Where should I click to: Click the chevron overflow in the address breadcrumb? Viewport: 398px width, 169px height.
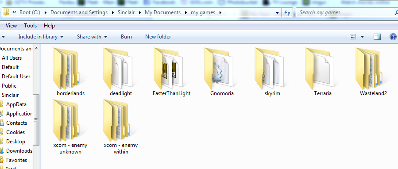(x=14, y=12)
